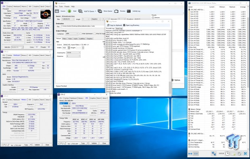Enable the Web Optimized checkbox

tap(81, 34)
